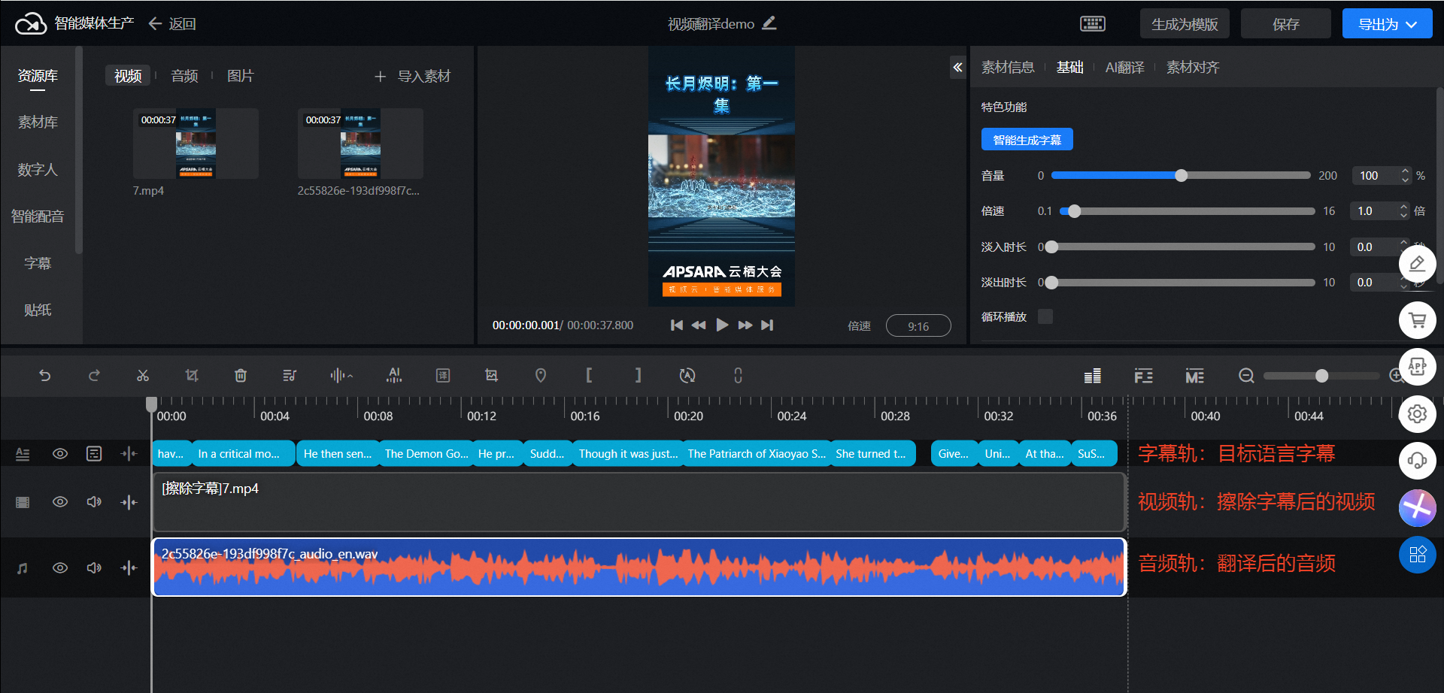Open 字幕 in the left sidebar
Screen dimensions: 1444x693
pos(38,263)
